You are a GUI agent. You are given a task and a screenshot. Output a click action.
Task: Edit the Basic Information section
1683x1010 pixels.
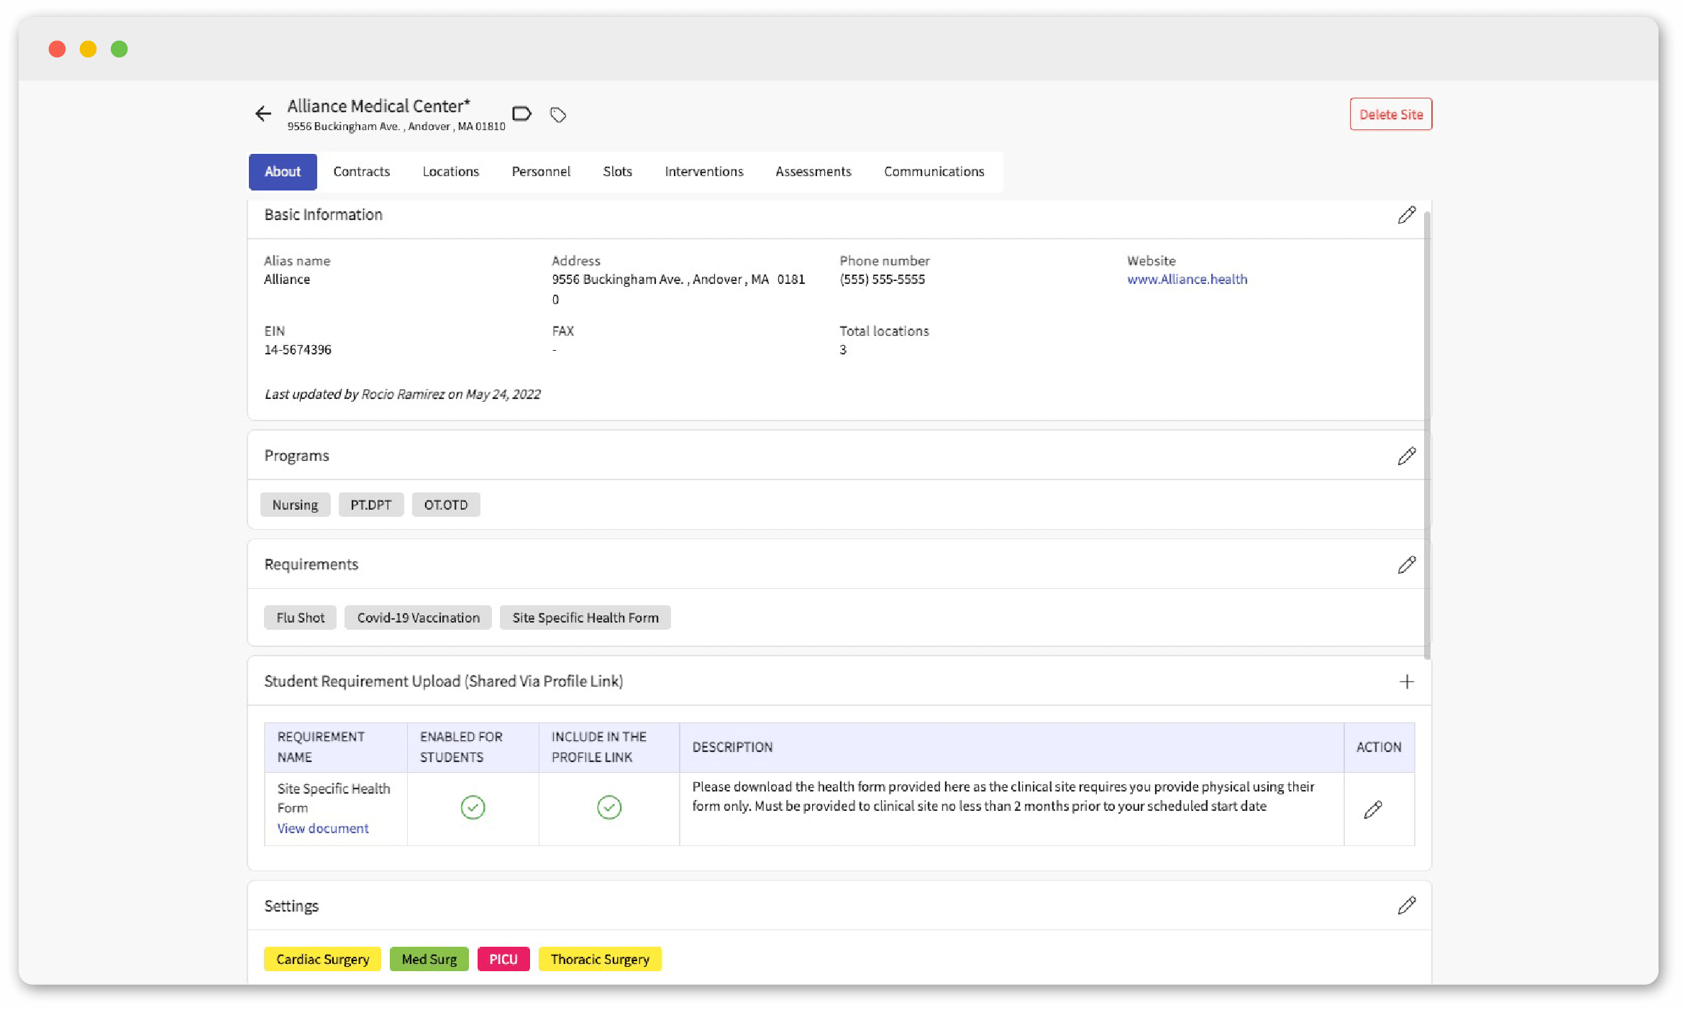[1407, 214]
